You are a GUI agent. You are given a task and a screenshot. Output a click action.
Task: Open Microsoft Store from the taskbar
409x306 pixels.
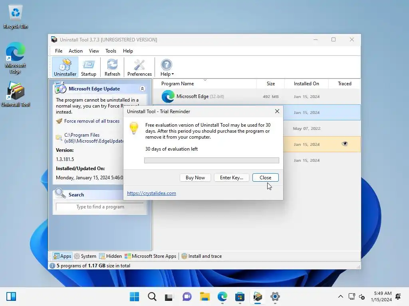point(240,296)
